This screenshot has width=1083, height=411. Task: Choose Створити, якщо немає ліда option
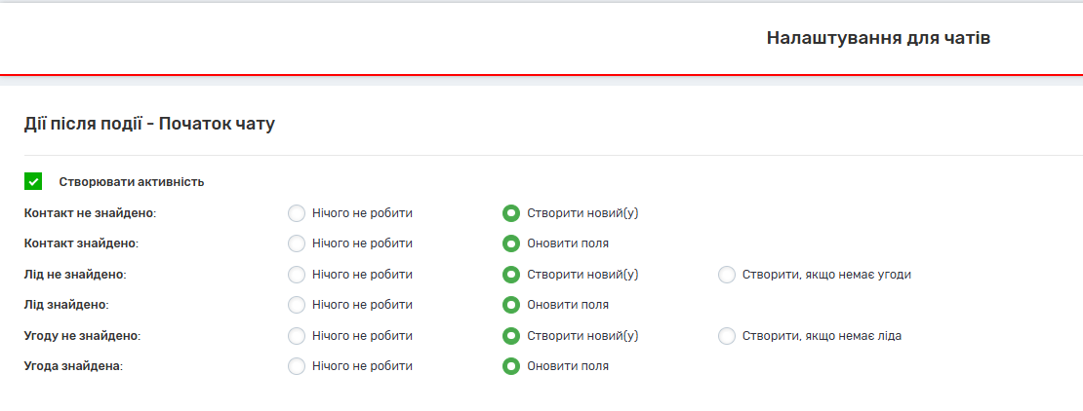click(x=726, y=336)
